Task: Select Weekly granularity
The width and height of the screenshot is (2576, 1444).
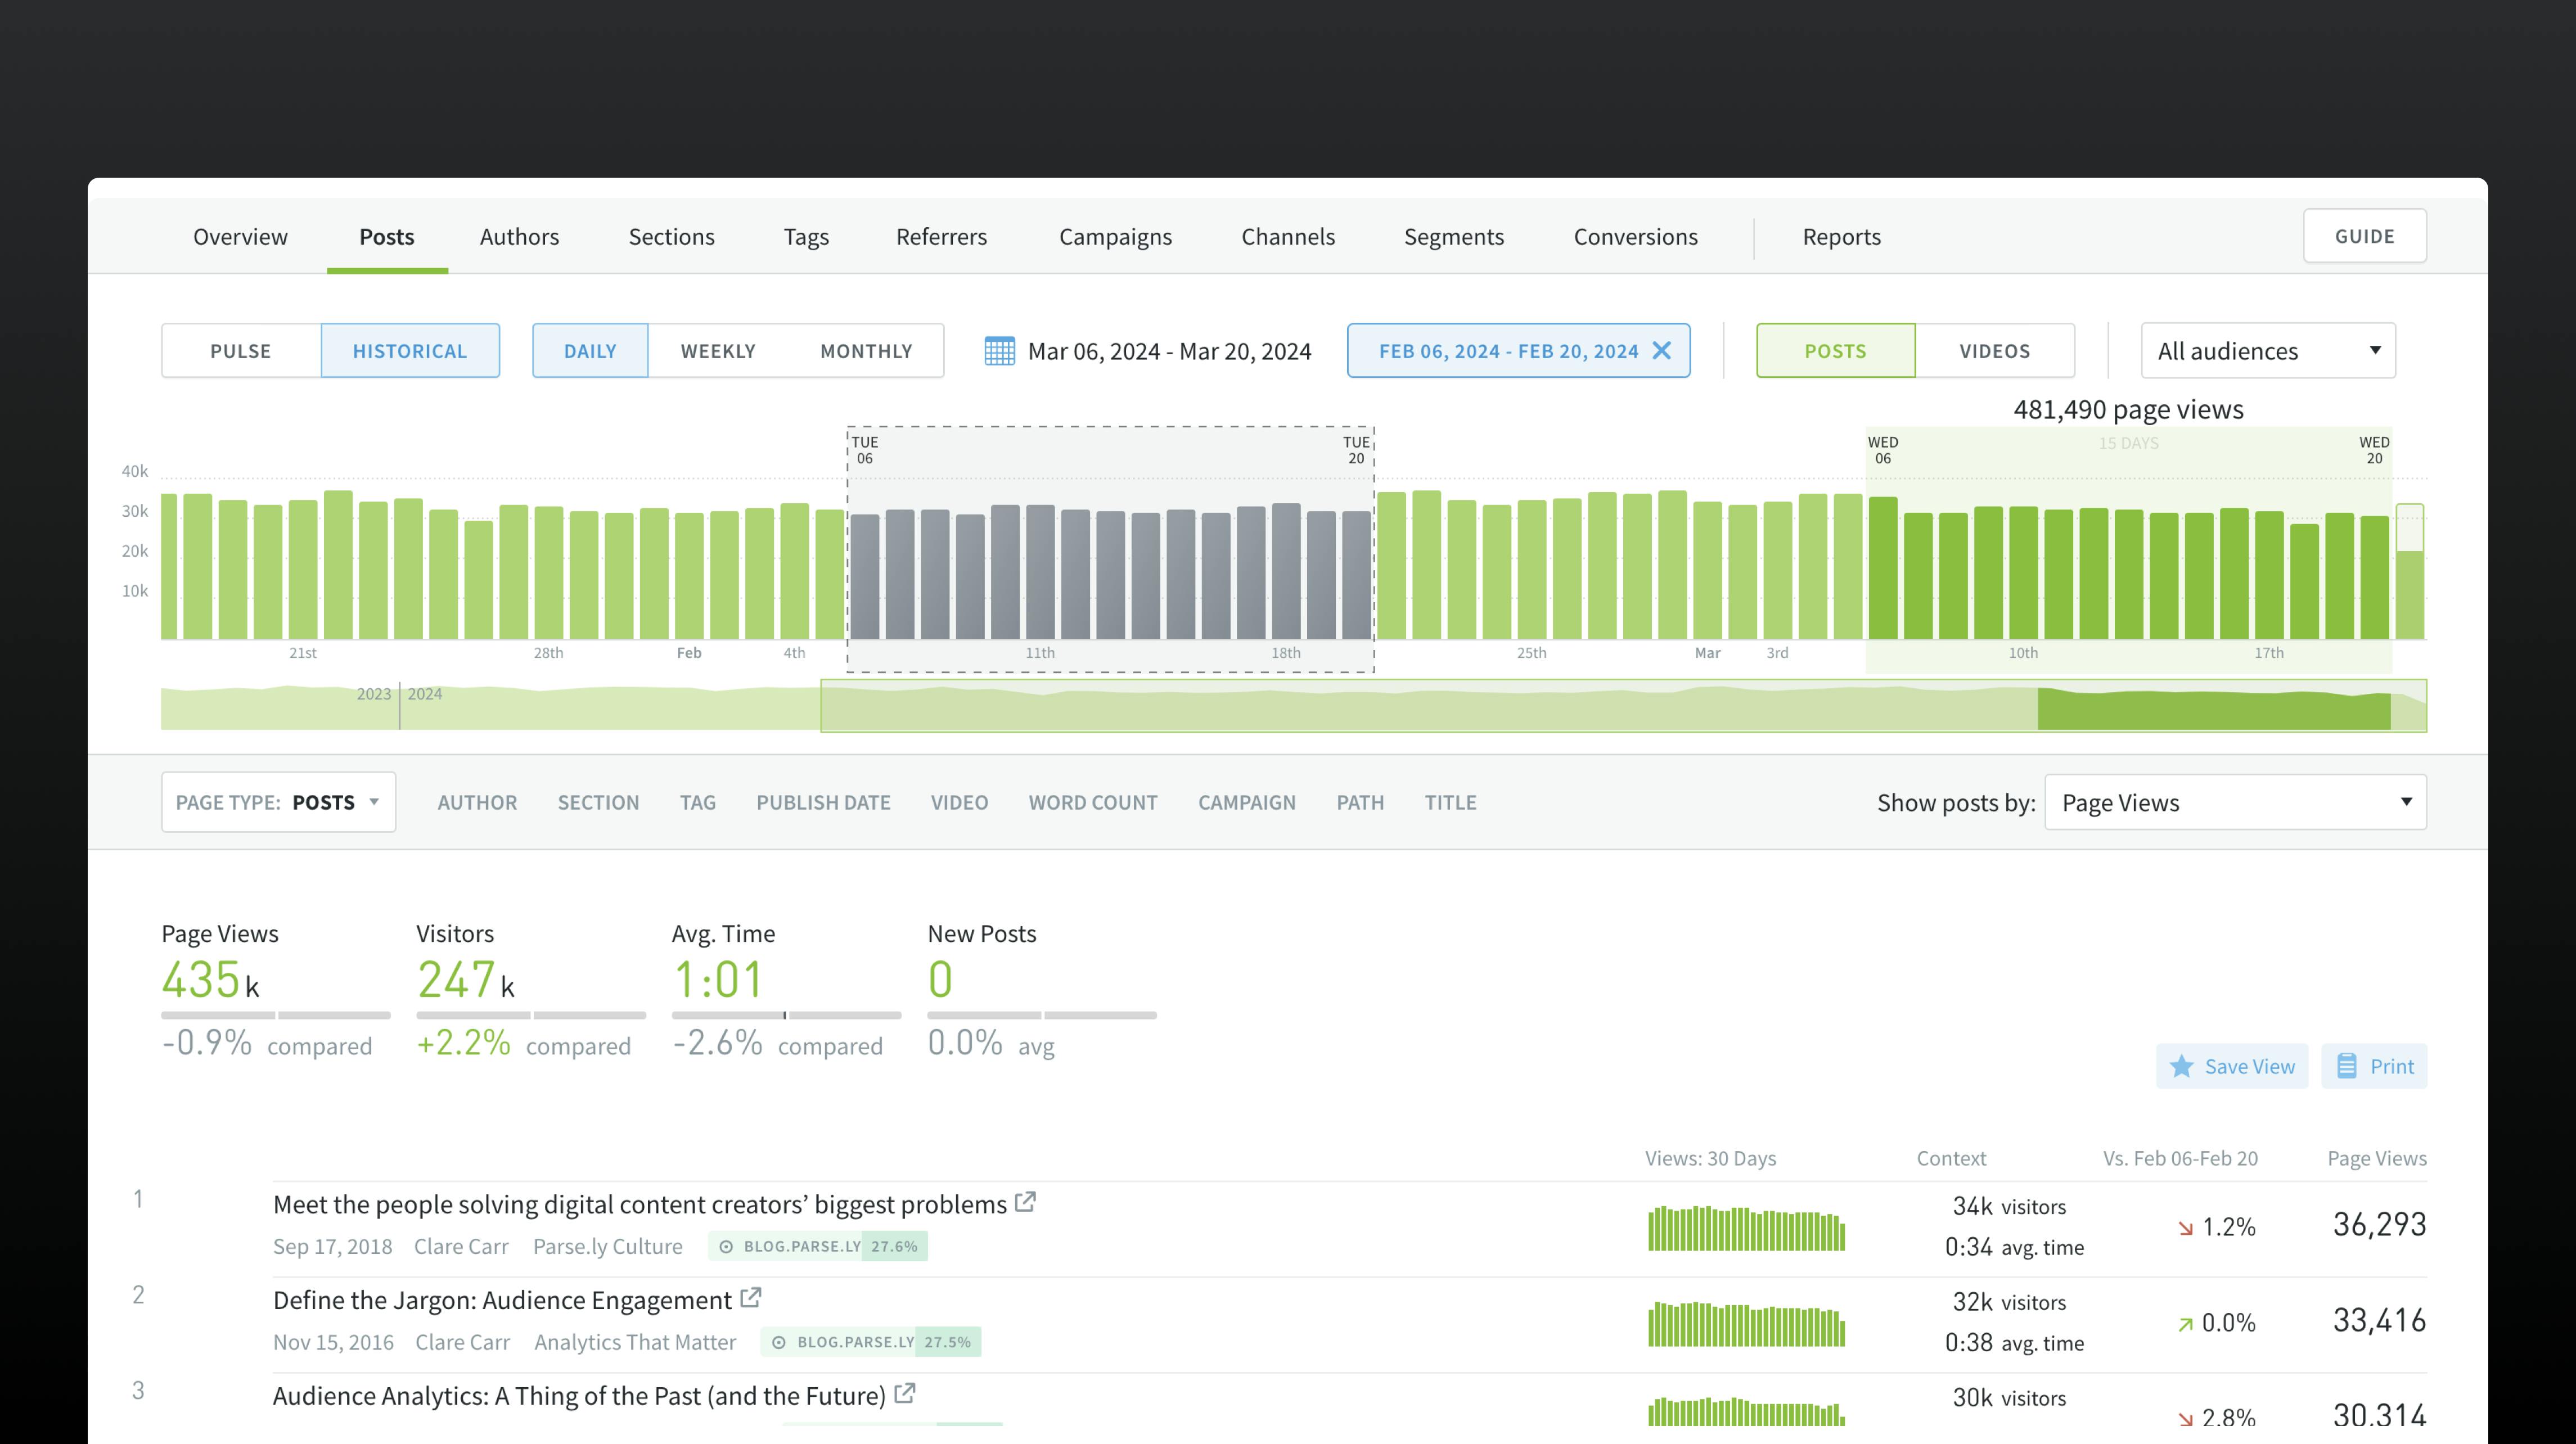Action: 718,351
